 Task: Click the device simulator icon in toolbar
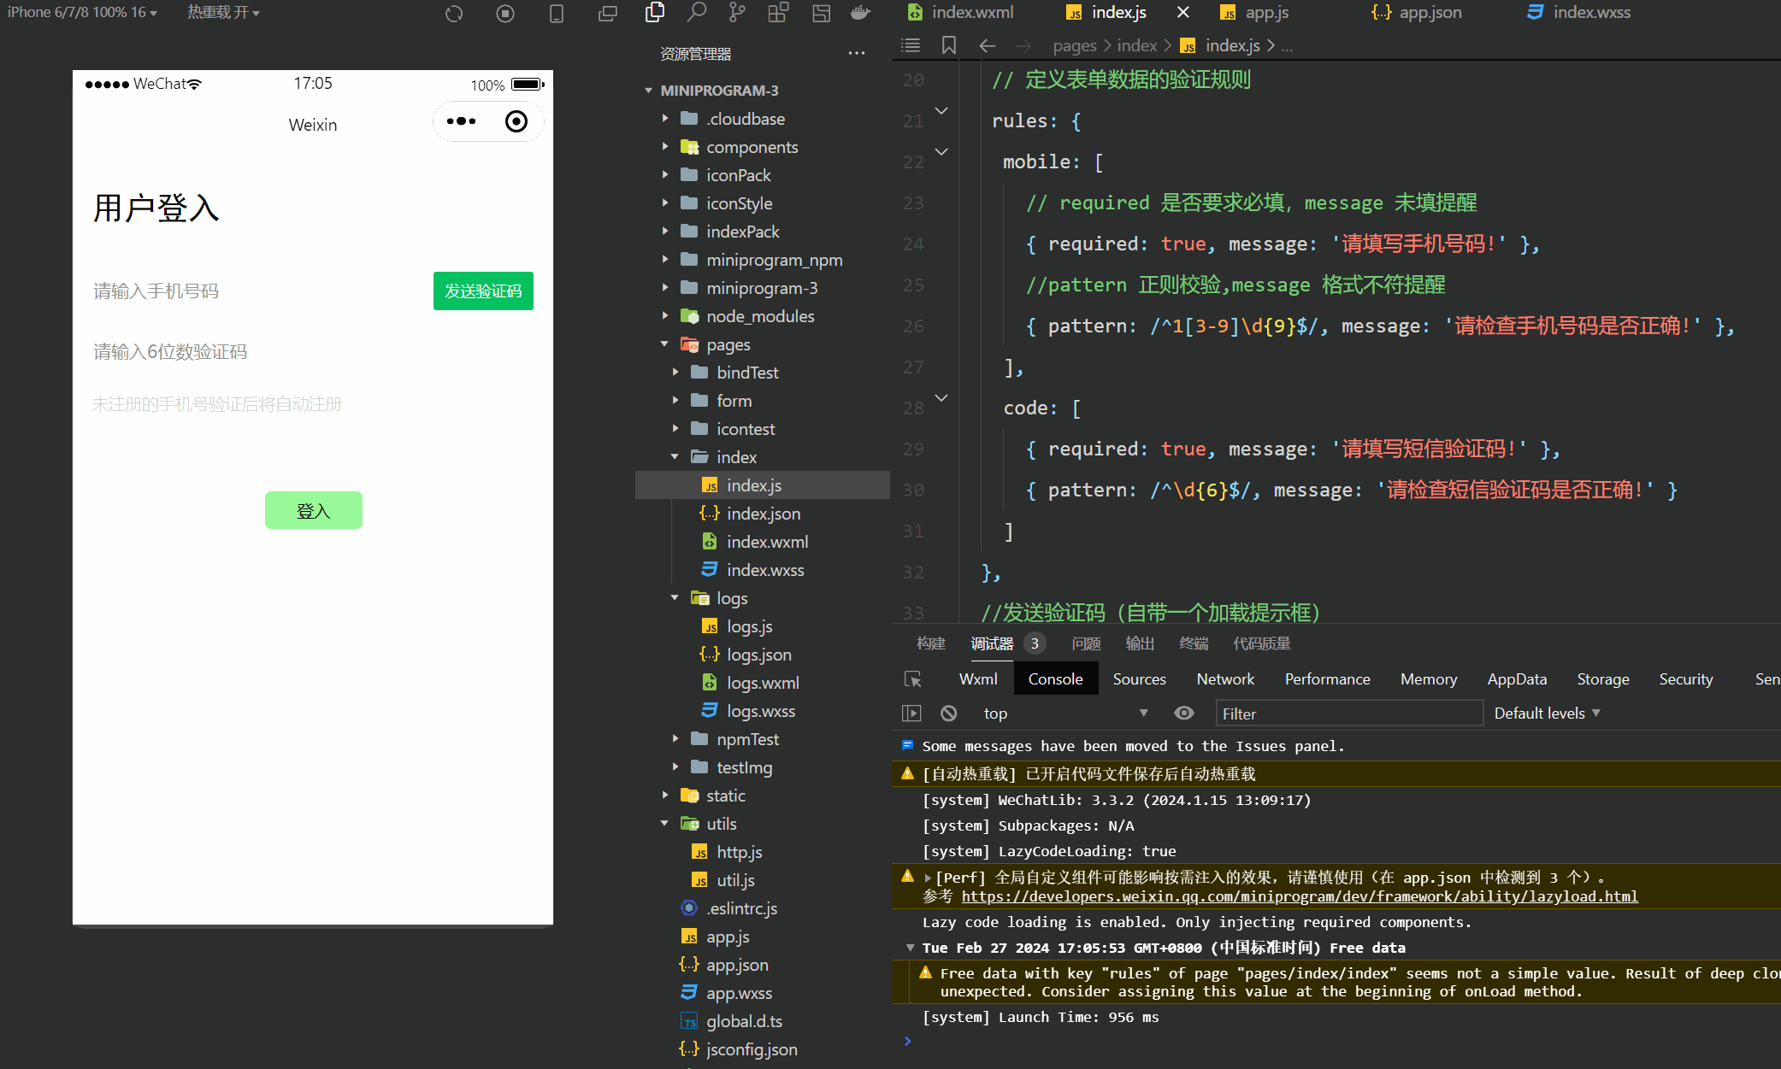click(557, 13)
